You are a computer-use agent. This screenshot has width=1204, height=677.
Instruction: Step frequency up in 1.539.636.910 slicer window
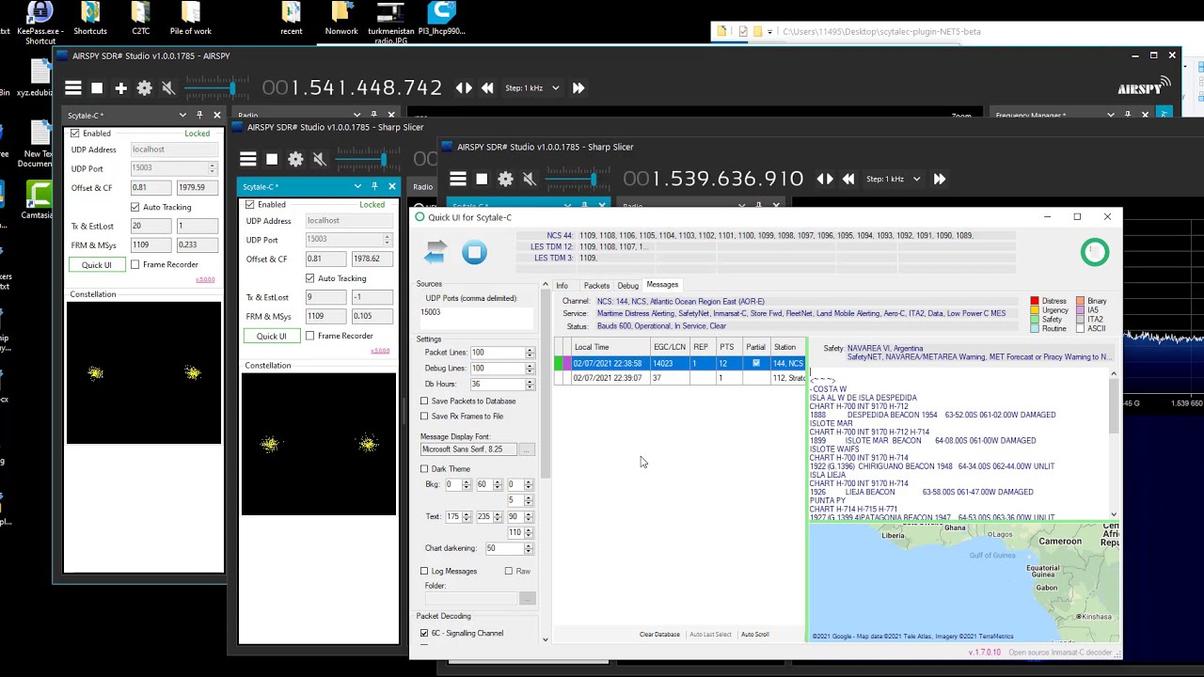[x=939, y=179]
